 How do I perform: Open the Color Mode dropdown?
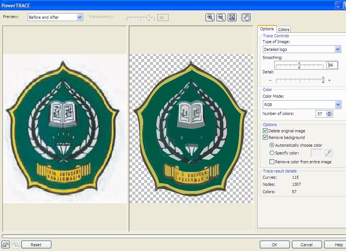point(338,105)
